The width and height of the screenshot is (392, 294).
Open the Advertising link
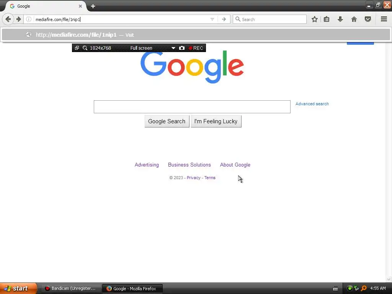[x=147, y=165]
